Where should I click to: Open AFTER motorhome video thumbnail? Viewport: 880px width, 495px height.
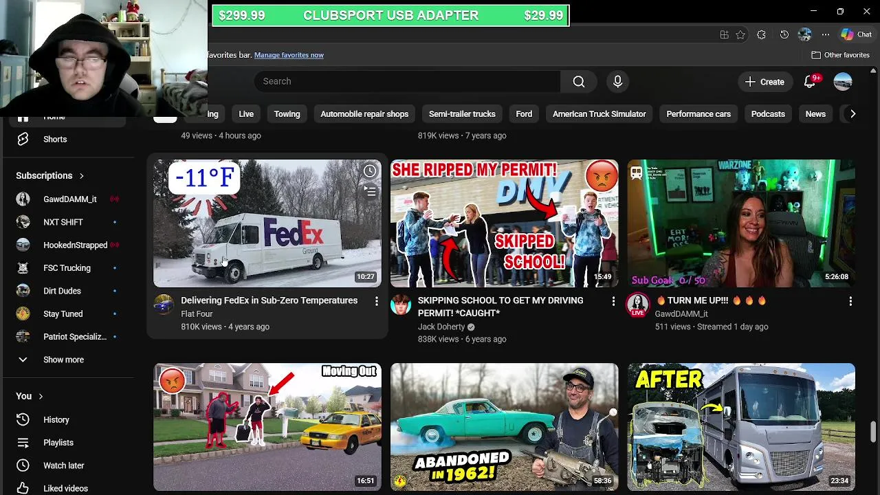point(741,427)
